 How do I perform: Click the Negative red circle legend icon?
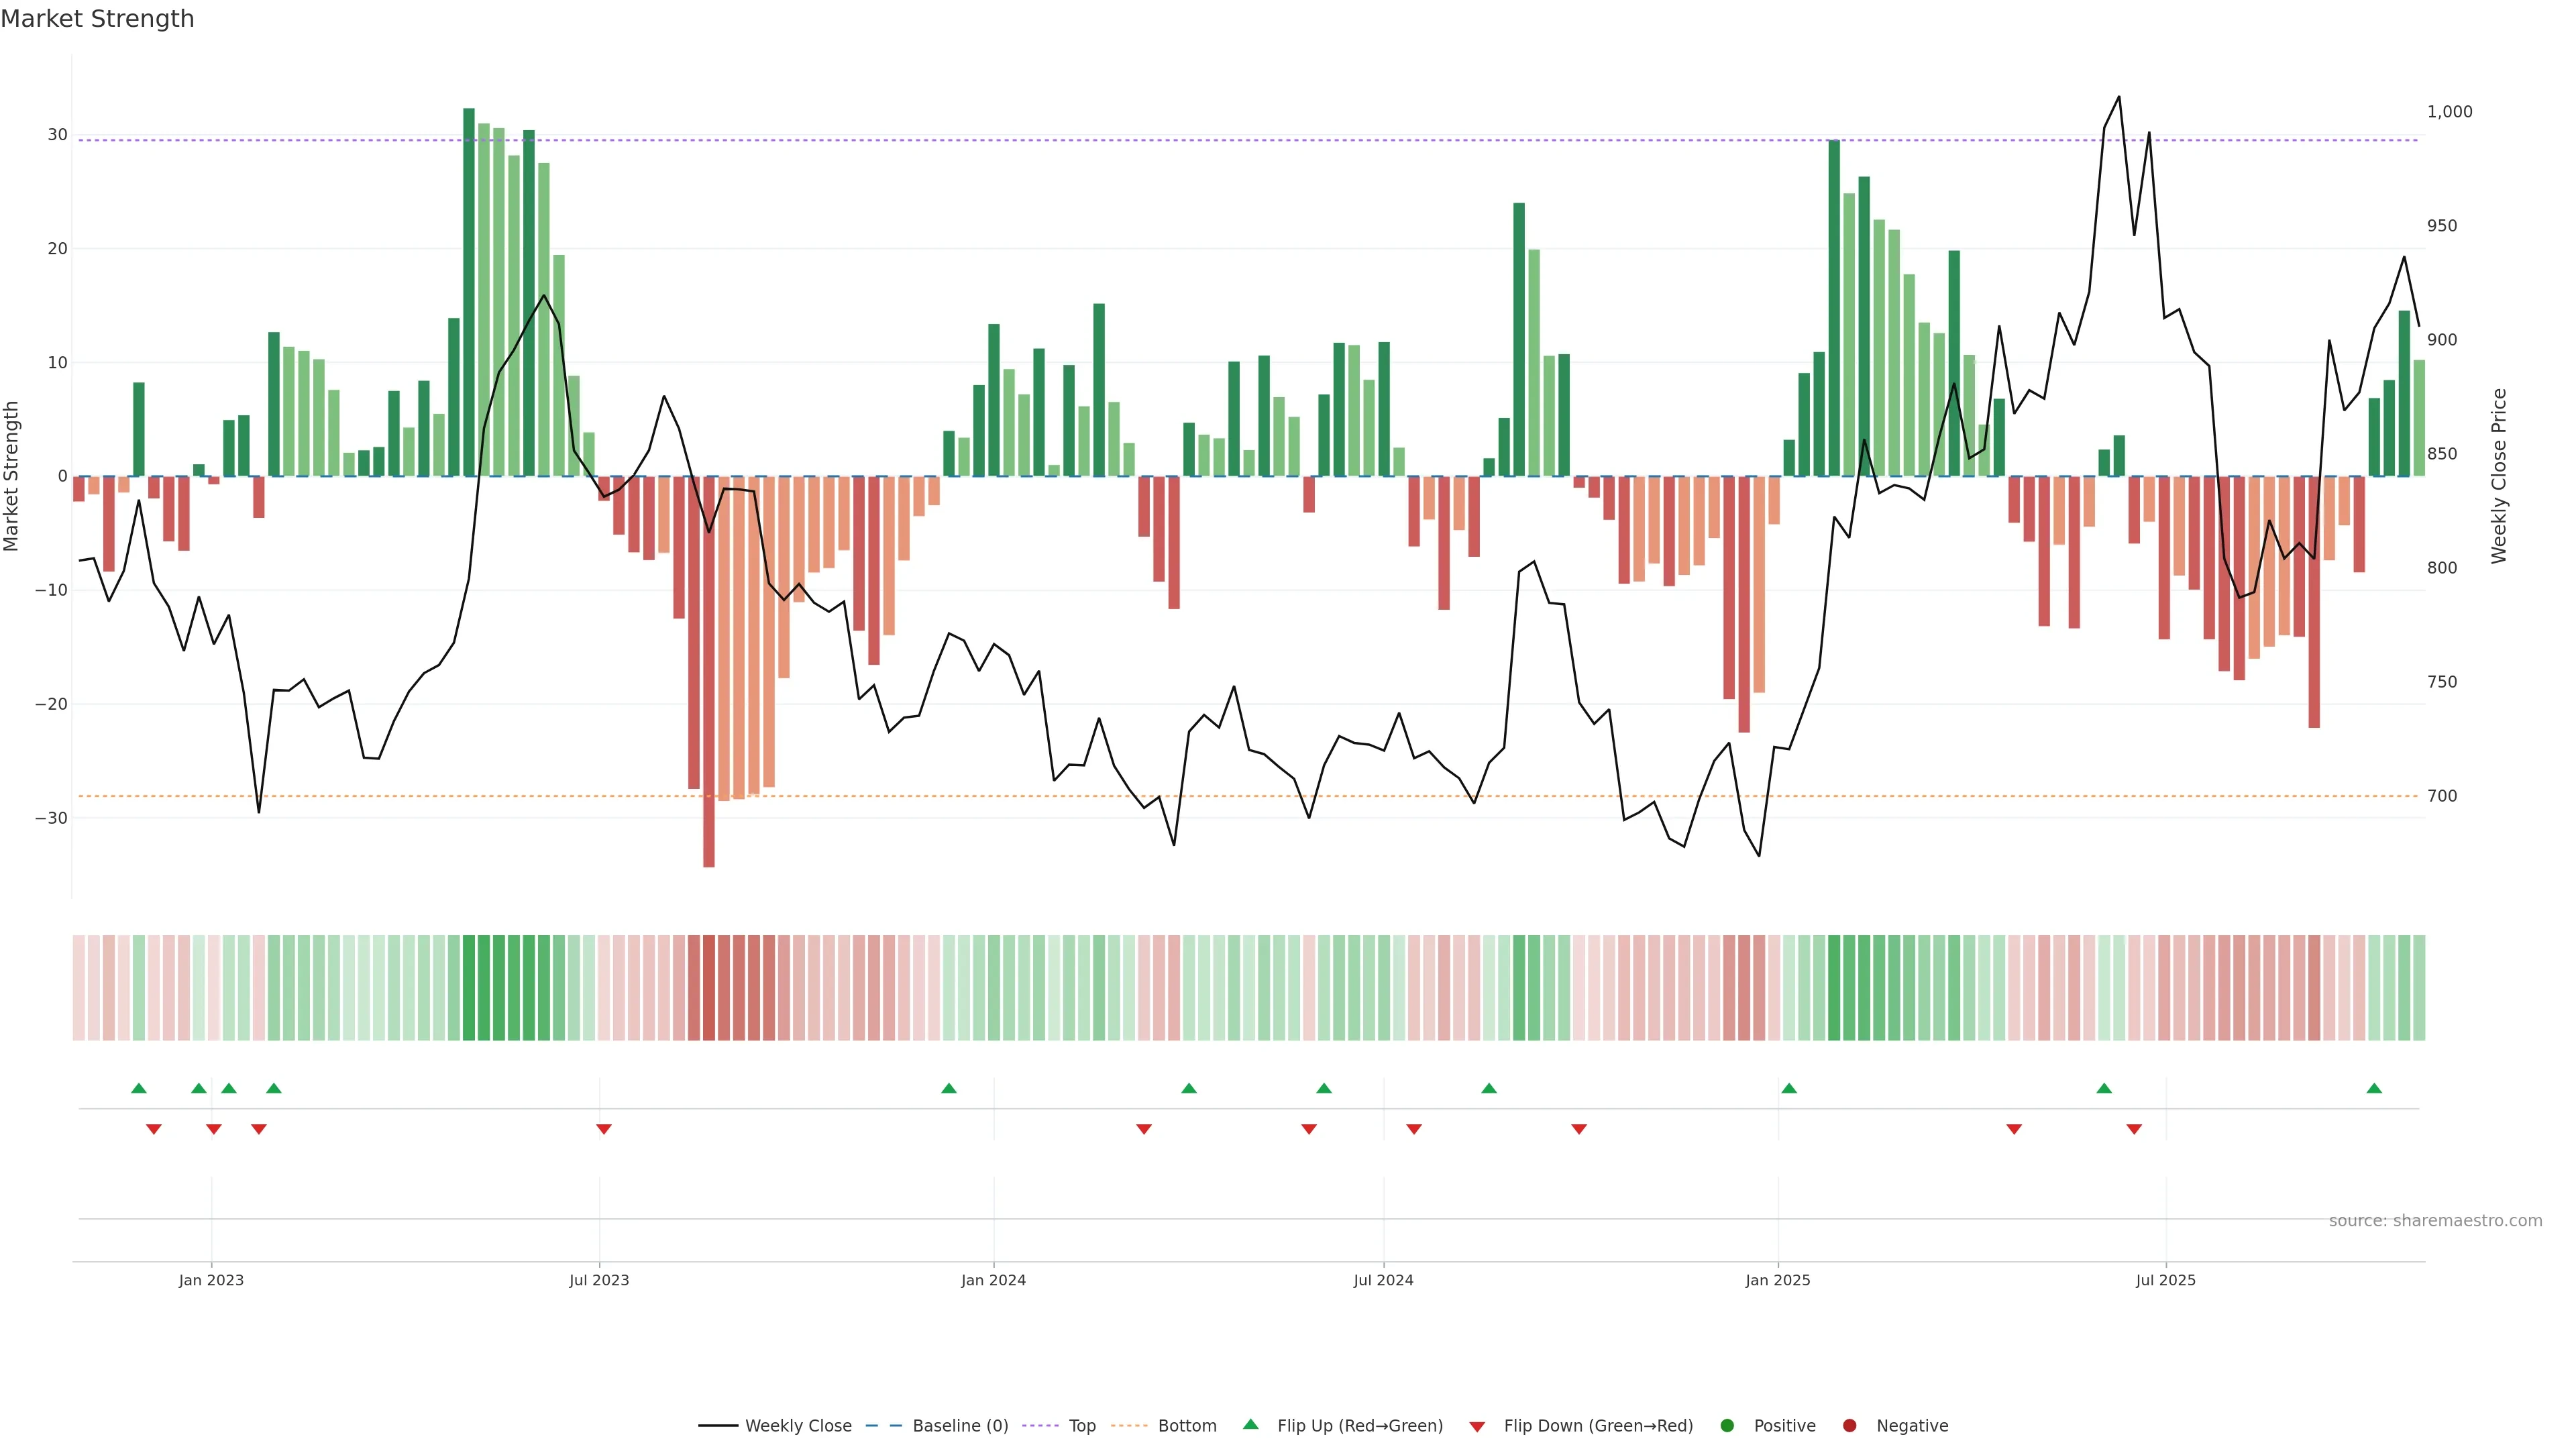coord(1849,1426)
